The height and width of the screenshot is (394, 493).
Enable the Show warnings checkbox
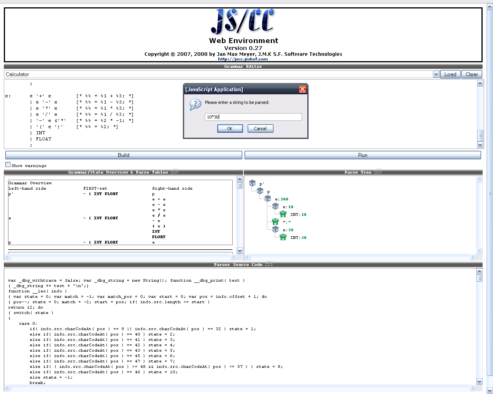8,164
